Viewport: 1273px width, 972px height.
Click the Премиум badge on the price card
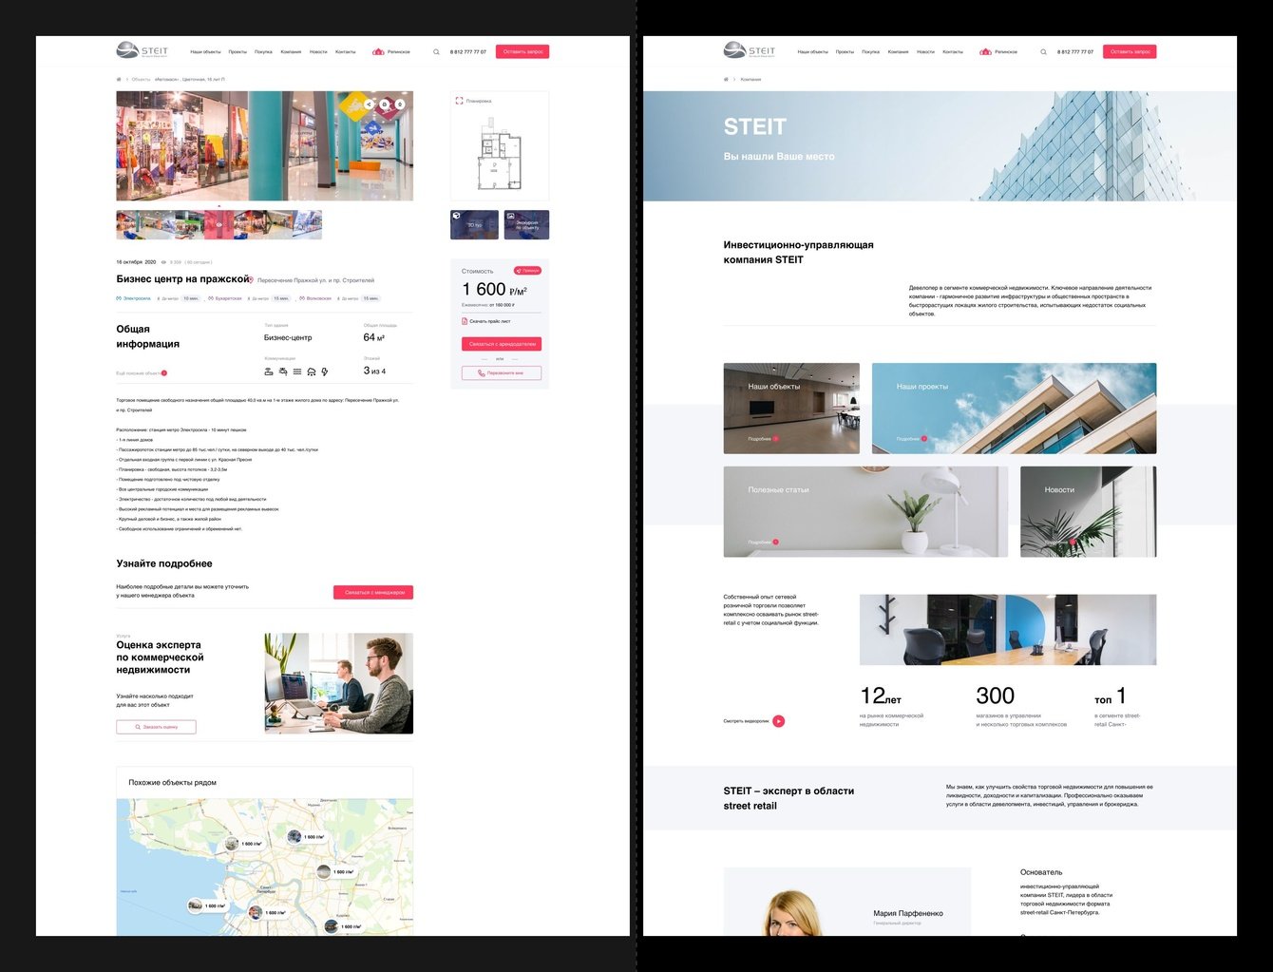527,271
